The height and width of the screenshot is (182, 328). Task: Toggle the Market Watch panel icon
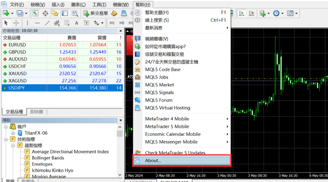35,13
